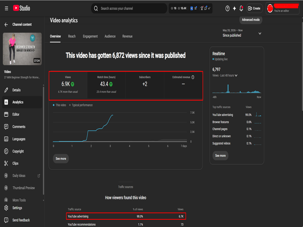Open Languages in the sidebar

(22, 139)
